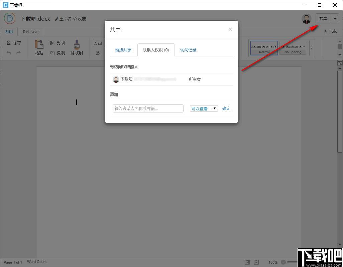This screenshot has width=343, height=267.
Task: Click the undo arrow icon
Action: (x=9, y=53)
